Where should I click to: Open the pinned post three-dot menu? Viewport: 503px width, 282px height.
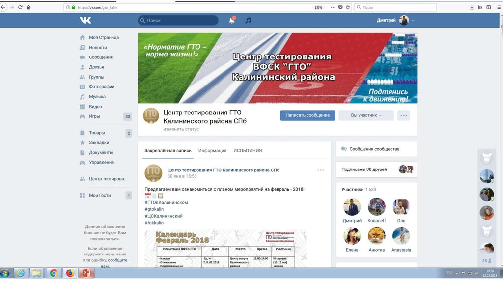[320, 170]
